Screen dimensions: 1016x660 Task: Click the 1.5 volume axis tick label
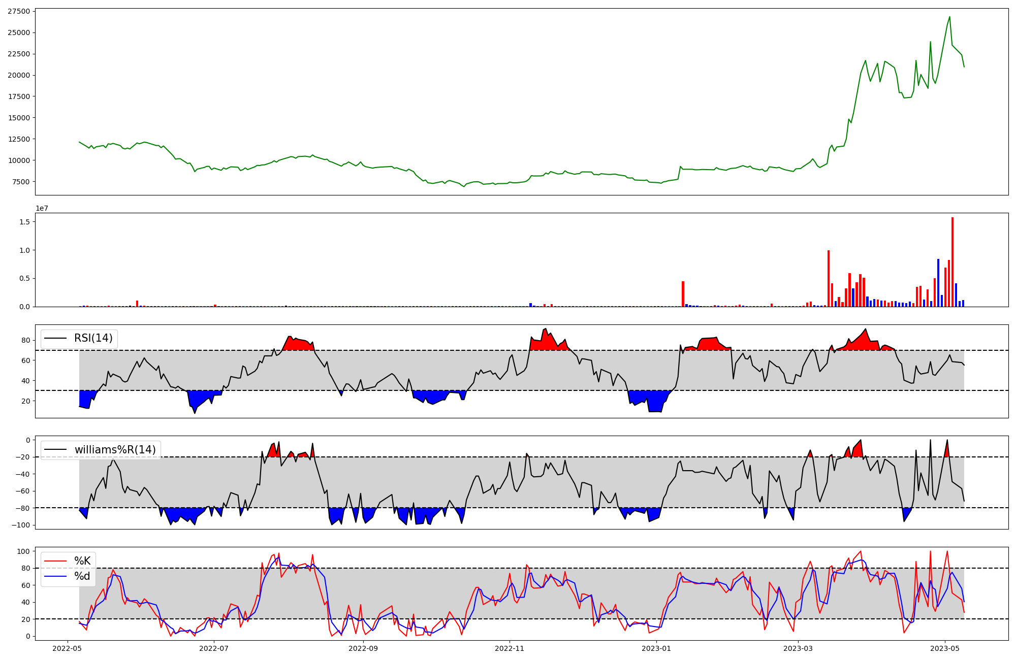pos(24,222)
